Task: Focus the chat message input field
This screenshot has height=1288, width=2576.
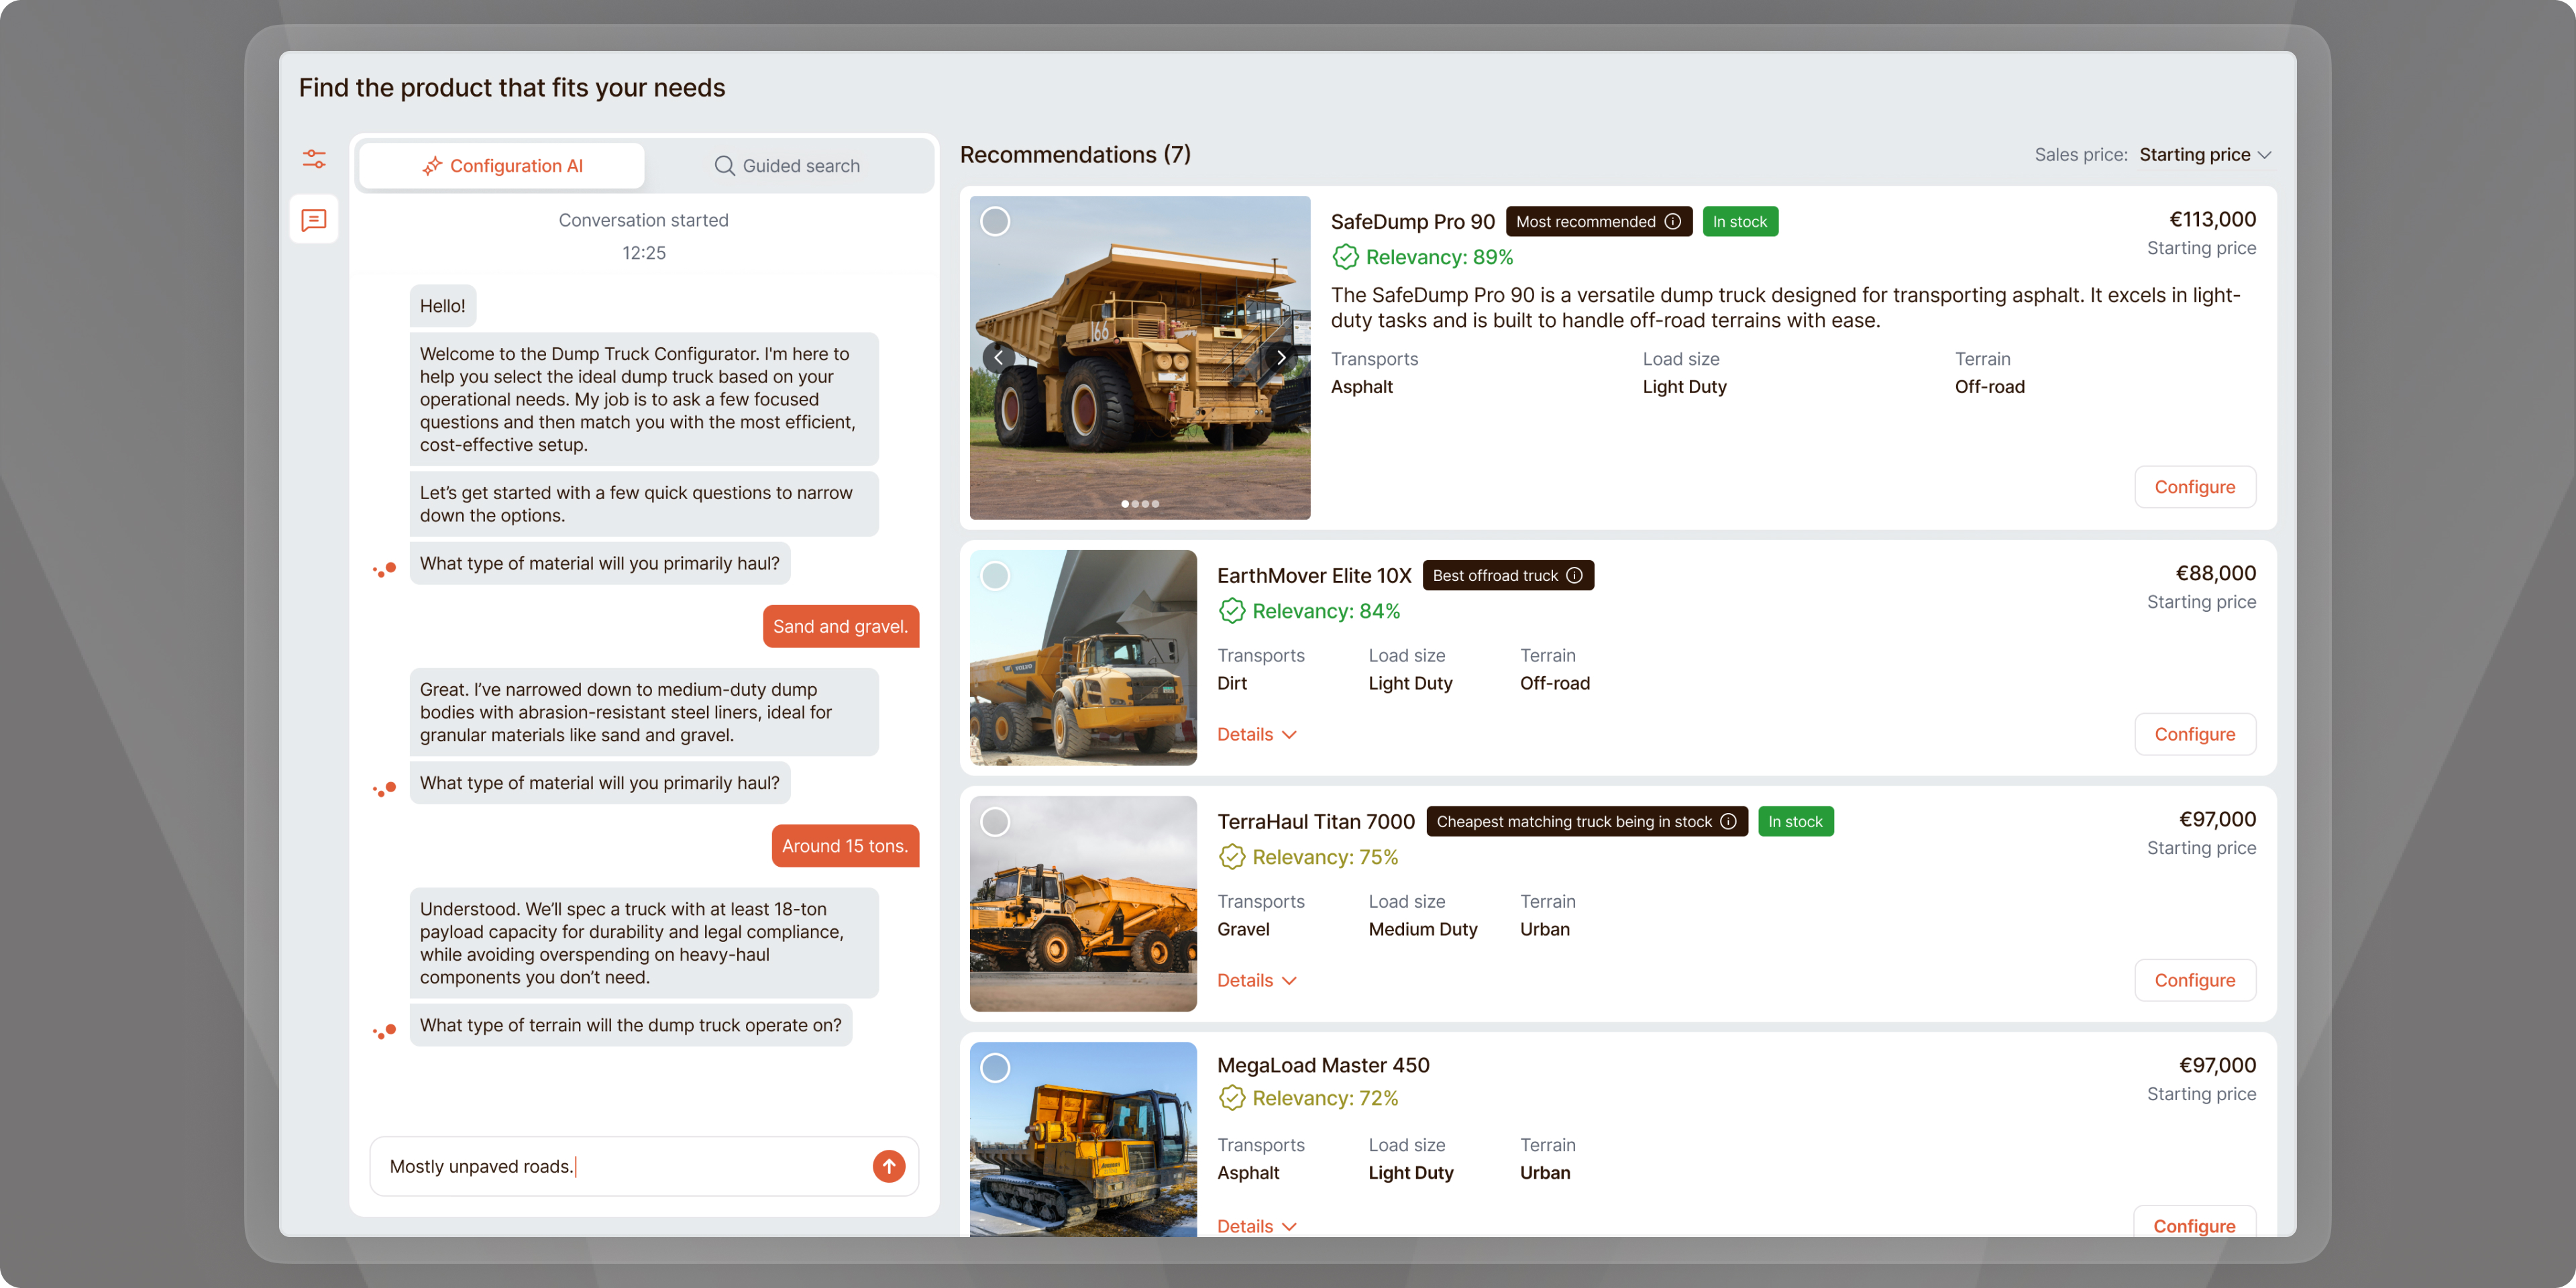Action: [x=620, y=1166]
